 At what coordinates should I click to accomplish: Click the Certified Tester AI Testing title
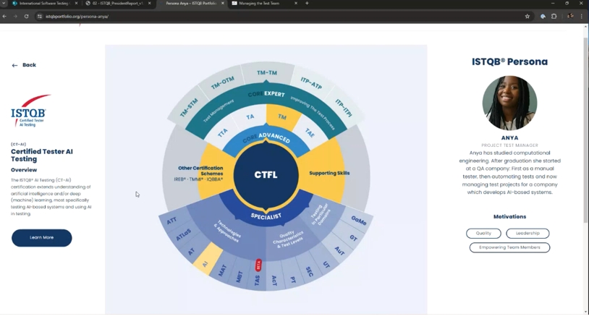tap(42, 156)
